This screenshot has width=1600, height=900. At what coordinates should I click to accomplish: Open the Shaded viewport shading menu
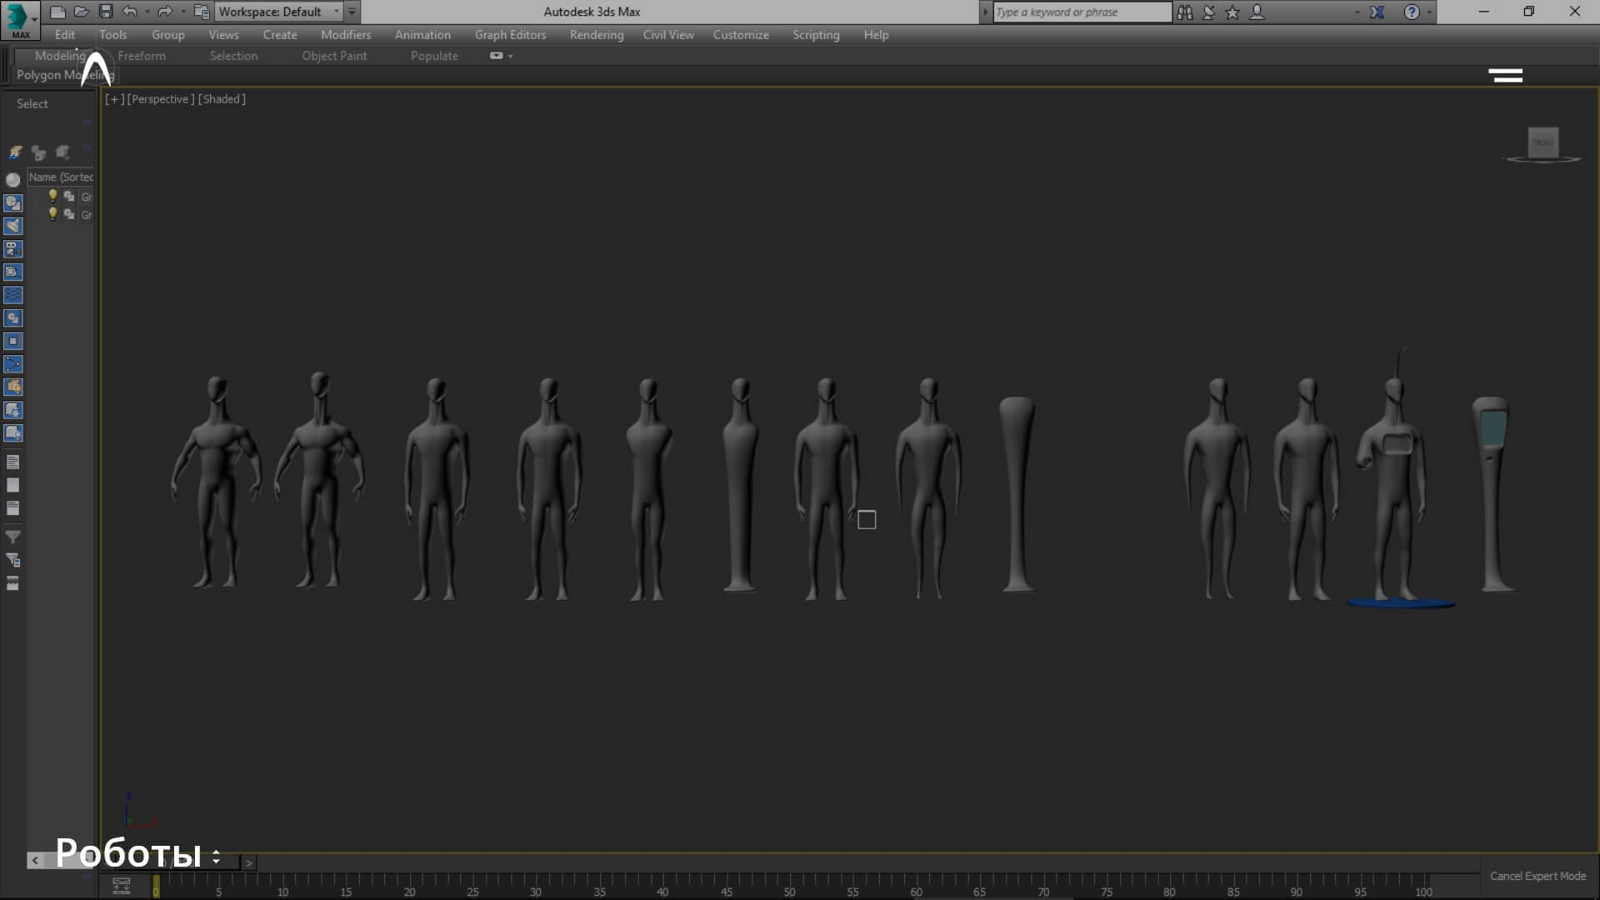222,99
